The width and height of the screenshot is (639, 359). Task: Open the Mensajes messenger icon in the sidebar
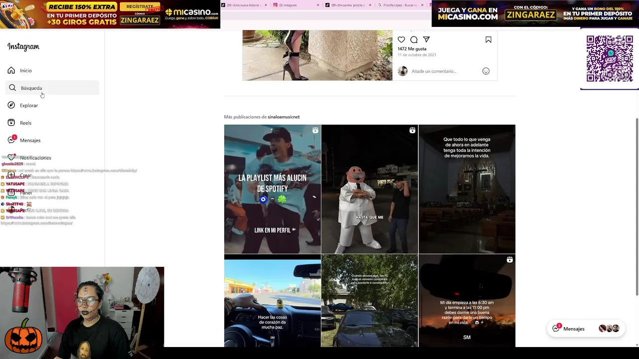point(11,140)
